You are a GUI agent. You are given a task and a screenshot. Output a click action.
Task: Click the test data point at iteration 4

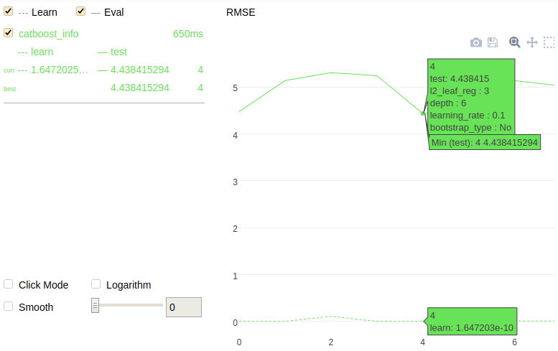click(423, 113)
